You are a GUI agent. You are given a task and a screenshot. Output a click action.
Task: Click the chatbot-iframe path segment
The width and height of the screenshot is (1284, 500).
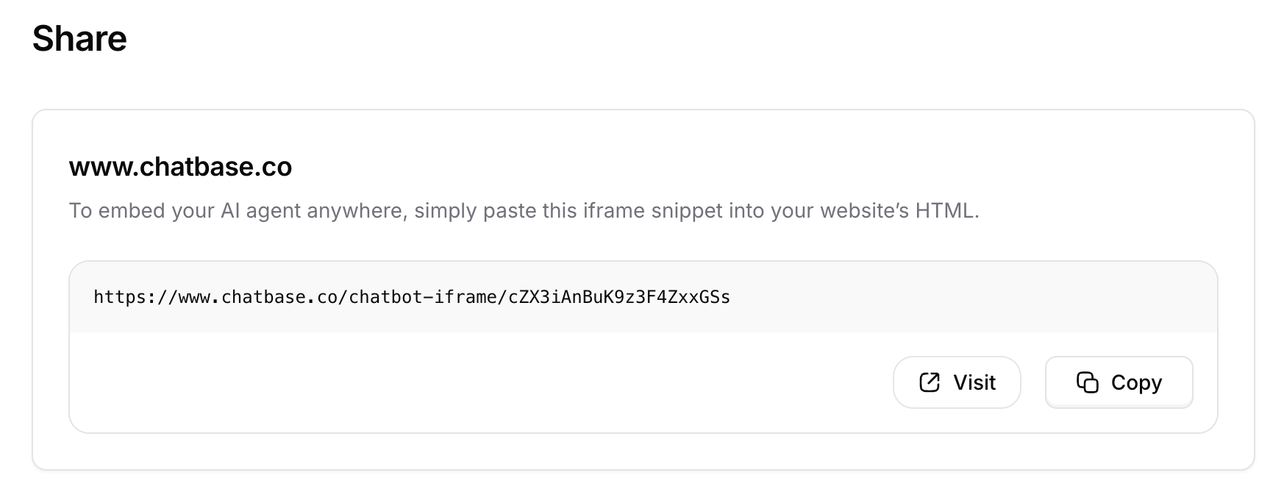423,297
